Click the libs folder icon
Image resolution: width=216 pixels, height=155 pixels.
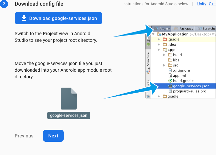170,60
